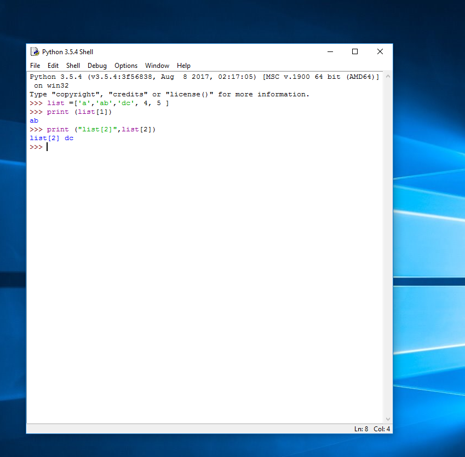Click the 'Col: 4' status indicator
The image size is (465, 457).
[382, 429]
